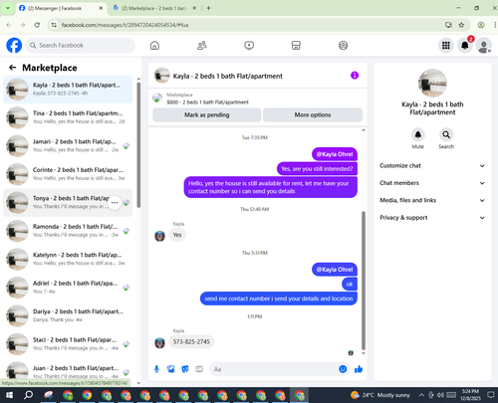498x403 pixels.
Task: Open the emoji picker in message box
Action: coord(343,369)
